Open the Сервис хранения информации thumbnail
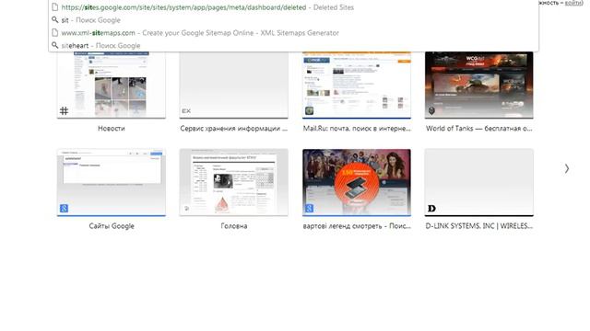 coord(233,85)
